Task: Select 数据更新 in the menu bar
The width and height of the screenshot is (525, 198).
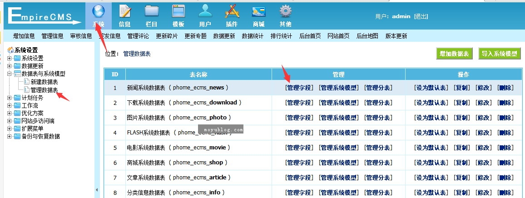Action: click(224, 36)
